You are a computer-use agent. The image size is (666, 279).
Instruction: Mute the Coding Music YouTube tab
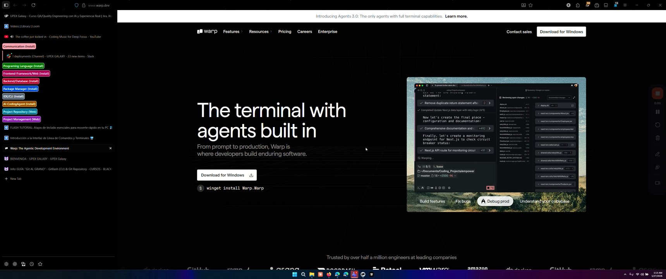point(12,37)
